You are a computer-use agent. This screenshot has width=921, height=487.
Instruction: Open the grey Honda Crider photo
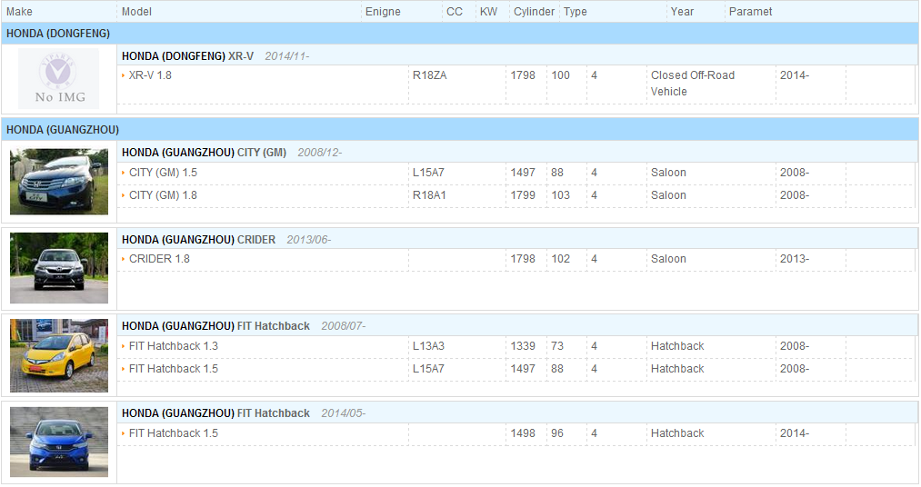59,268
